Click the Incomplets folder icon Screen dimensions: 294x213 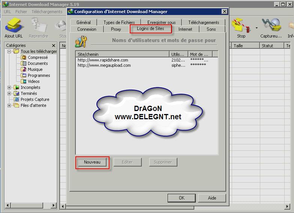[16, 87]
